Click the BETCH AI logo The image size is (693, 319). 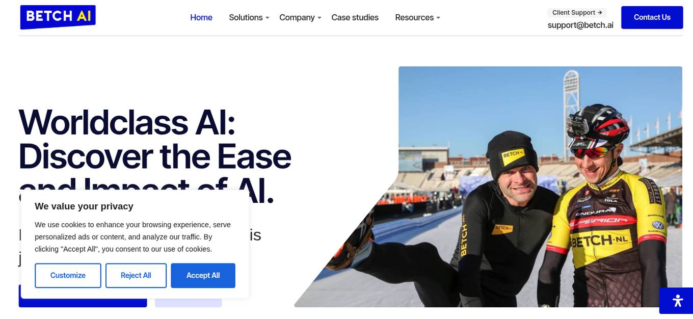58,17
